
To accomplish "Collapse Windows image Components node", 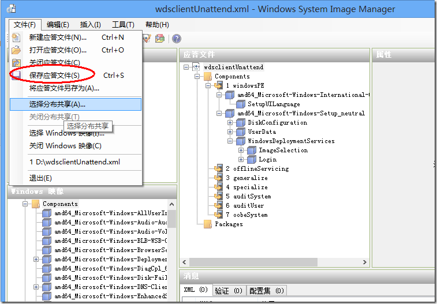I will click(x=25, y=204).
